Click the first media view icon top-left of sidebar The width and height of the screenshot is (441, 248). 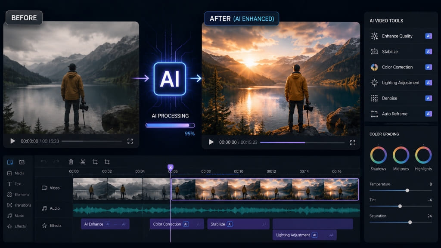coord(10,162)
